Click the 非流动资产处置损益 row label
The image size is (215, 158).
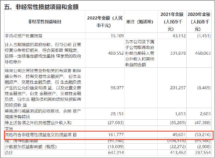pos(24,36)
